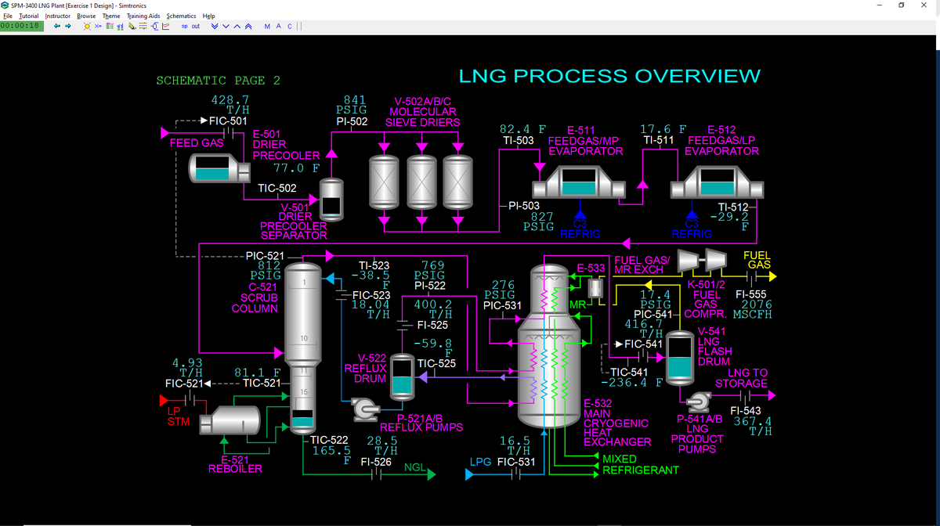
Task: Click the 'sp' setpoint toolbar button
Action: (184, 26)
